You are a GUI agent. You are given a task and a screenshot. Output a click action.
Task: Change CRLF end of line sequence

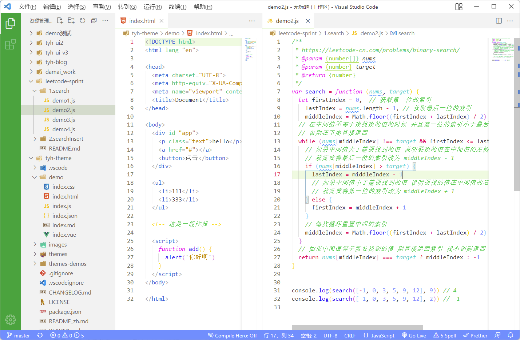point(350,335)
